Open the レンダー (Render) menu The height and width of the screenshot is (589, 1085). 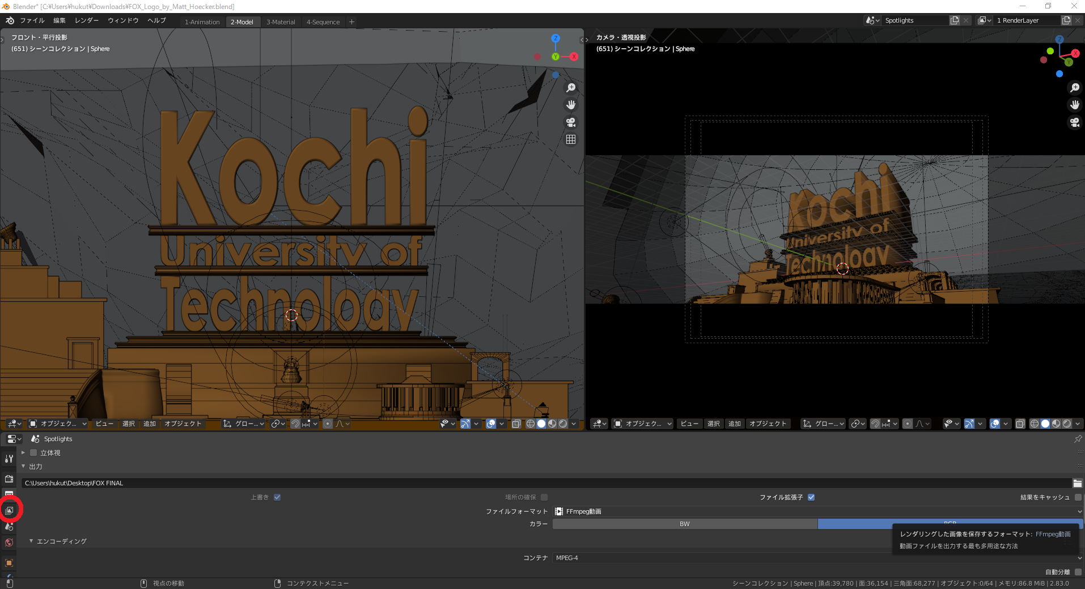click(87, 20)
